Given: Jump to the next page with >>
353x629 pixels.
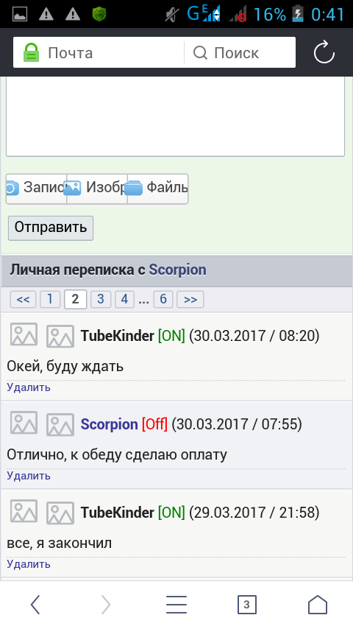Looking at the screenshot, I should pos(190,299).
